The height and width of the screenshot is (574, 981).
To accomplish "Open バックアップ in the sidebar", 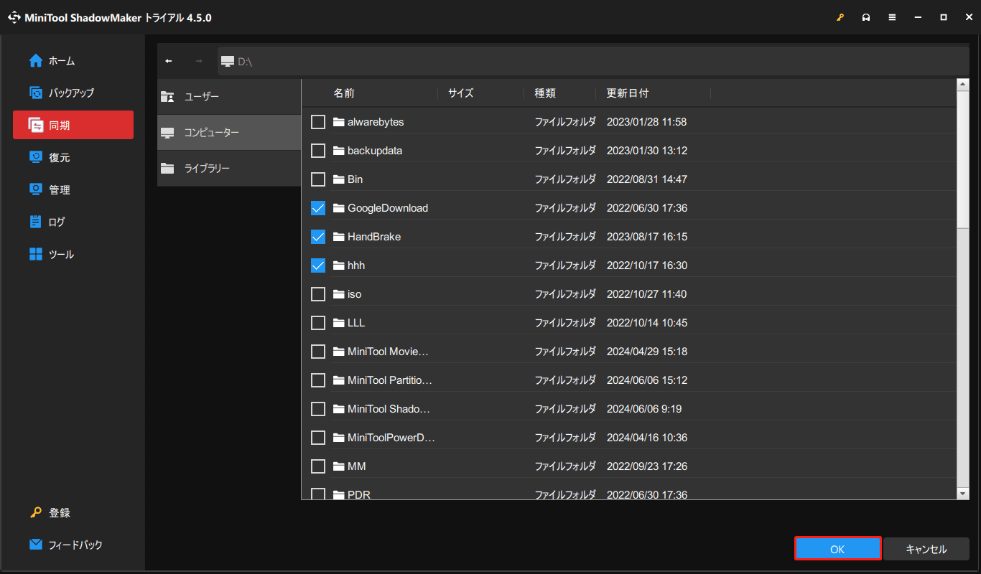I will point(73,93).
